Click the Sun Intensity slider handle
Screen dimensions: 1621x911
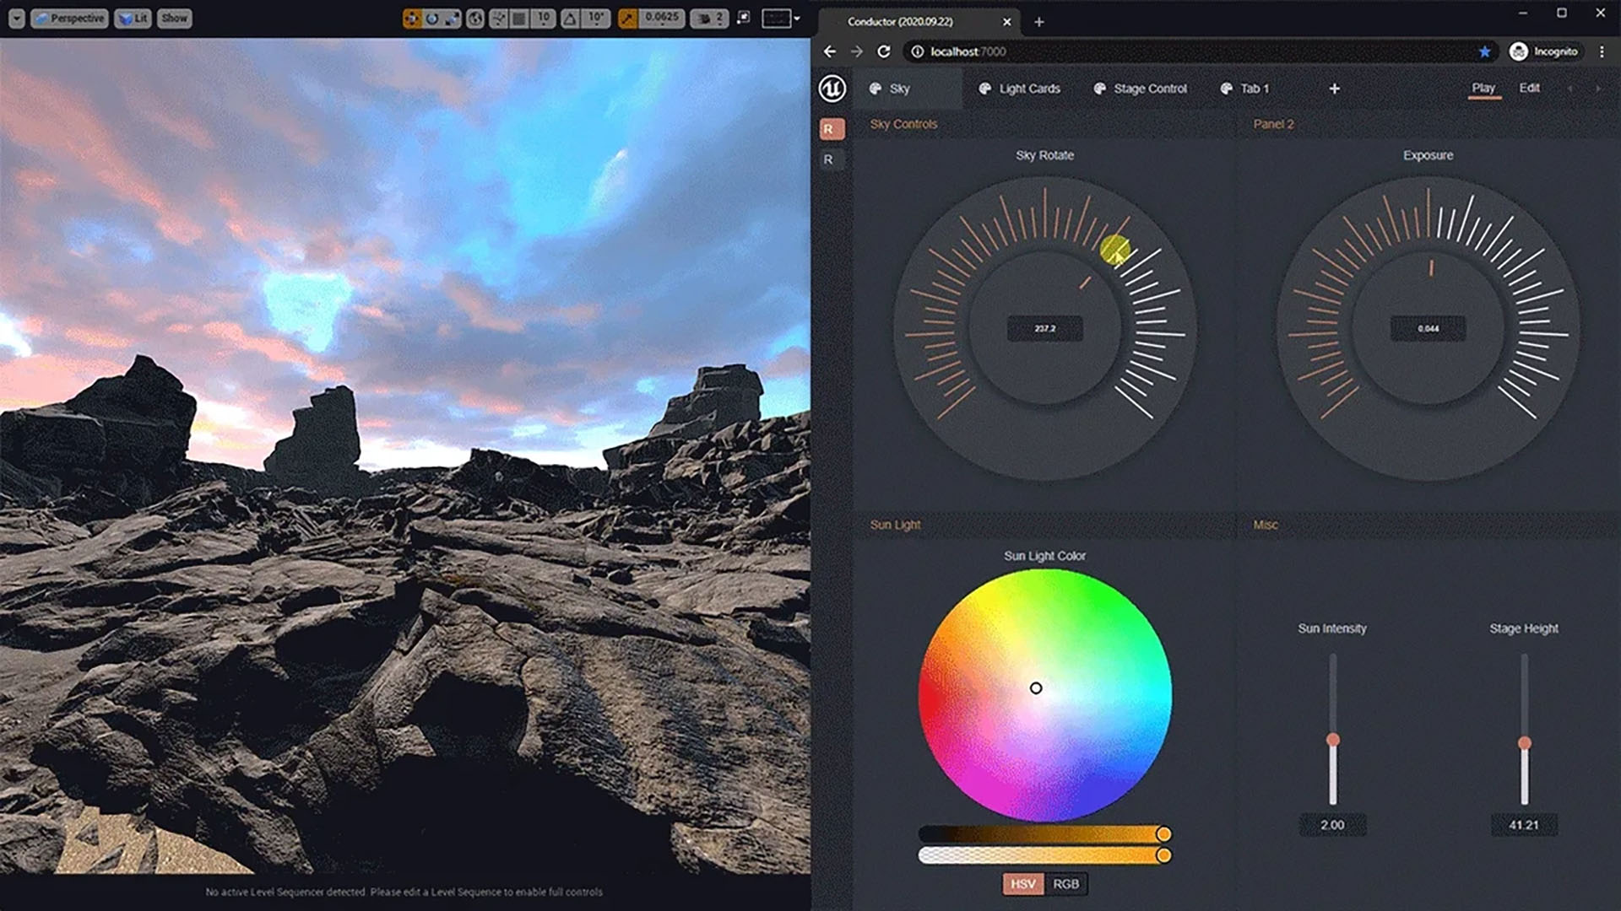click(x=1333, y=740)
